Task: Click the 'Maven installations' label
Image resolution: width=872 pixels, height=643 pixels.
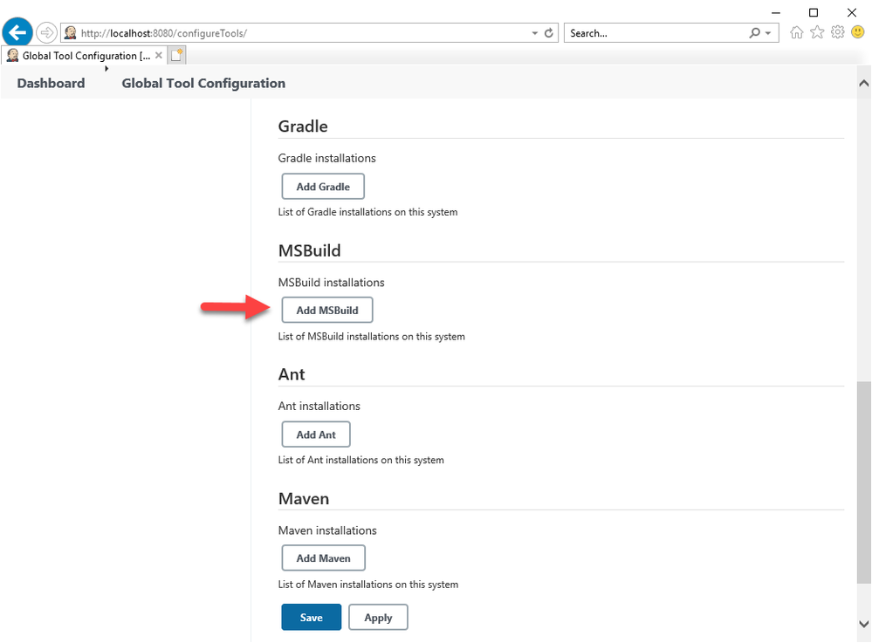Action: (327, 530)
